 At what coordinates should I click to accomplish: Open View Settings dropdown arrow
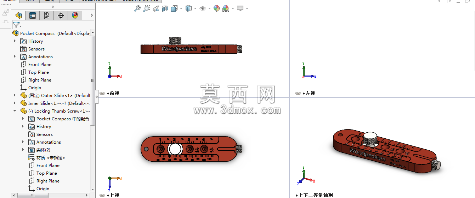[x=247, y=8]
